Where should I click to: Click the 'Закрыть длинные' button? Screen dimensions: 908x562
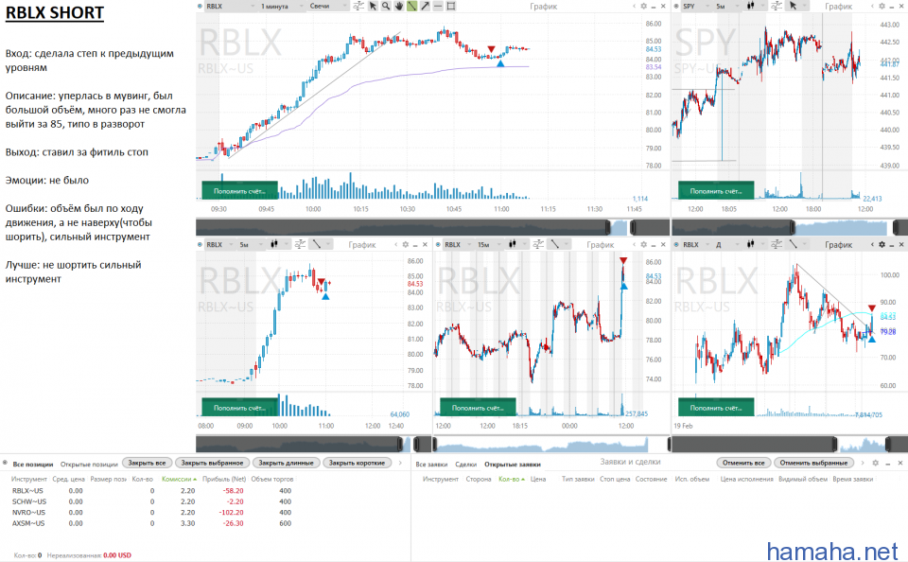[286, 463]
